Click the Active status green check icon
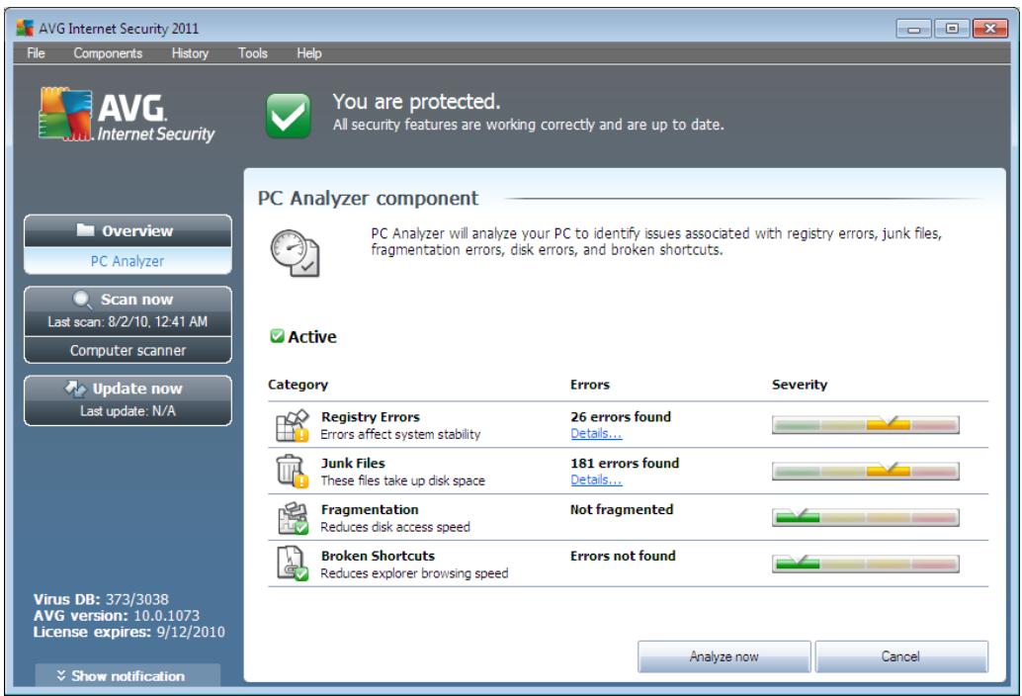 (277, 336)
